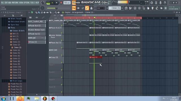Image resolution: width=181 pixels, height=101 pixels.
Task: Click the stamp tool icon in toolbar
Action: pyautogui.click(x=91, y=8)
